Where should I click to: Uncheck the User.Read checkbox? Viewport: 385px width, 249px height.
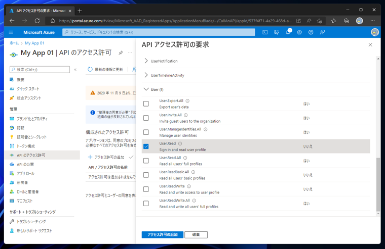146,146
